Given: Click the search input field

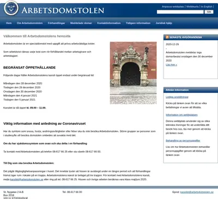Looking at the screenshot, I should (180, 12).
